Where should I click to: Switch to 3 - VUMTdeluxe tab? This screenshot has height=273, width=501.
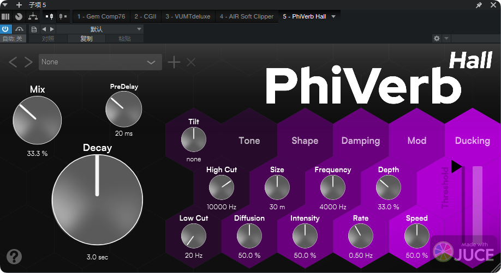(x=188, y=16)
